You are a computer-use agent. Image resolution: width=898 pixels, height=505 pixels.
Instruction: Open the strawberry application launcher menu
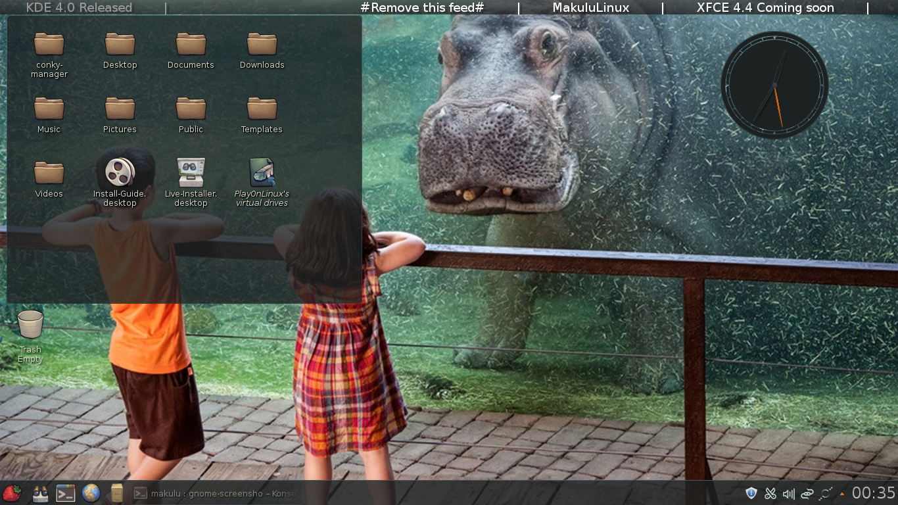click(12, 493)
